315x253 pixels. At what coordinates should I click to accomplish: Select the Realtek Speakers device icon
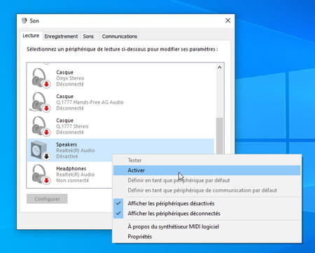[x=41, y=151]
